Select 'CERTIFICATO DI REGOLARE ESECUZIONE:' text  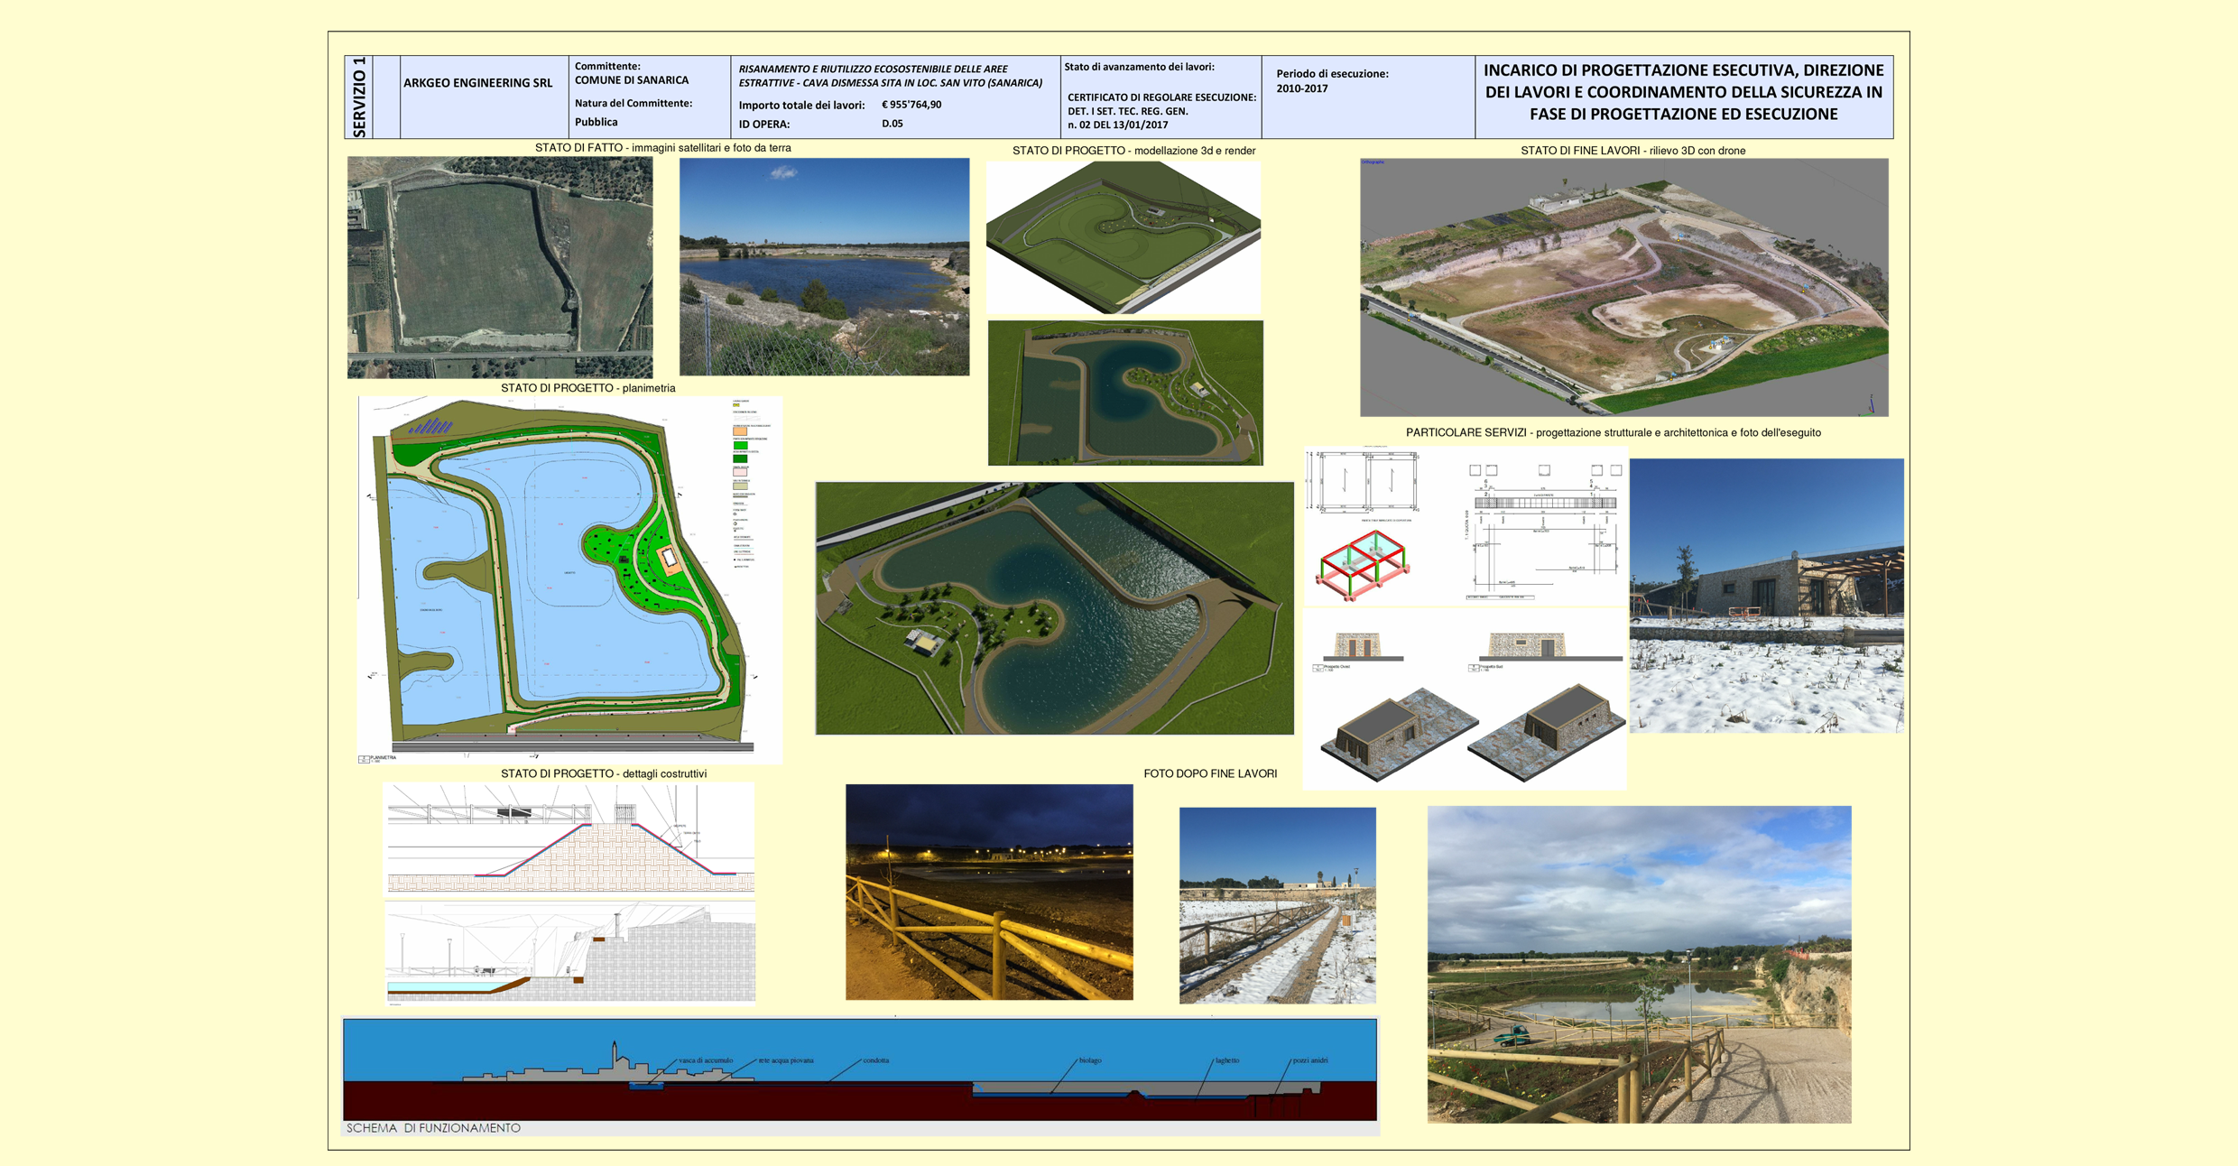(x=1161, y=97)
